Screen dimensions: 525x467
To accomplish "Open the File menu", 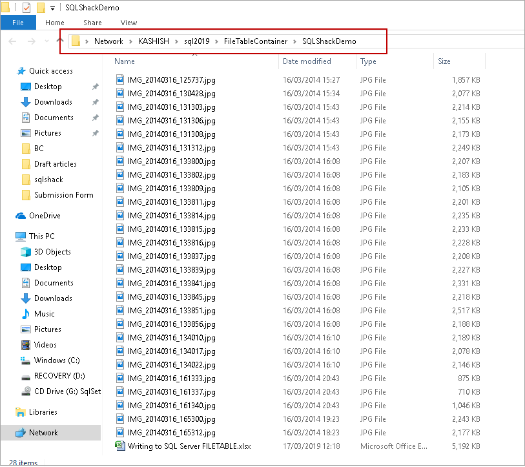I will pyautogui.click(x=18, y=22).
